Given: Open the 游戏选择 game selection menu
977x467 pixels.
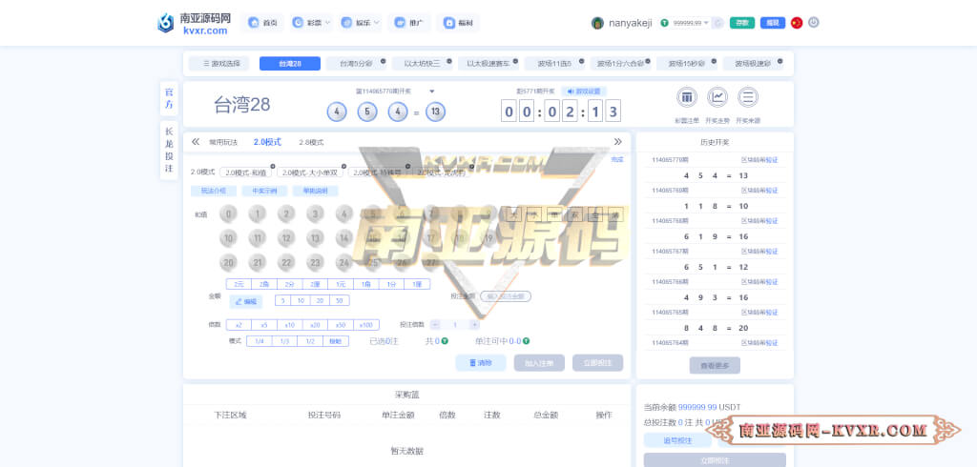Looking at the screenshot, I should coord(219,64).
